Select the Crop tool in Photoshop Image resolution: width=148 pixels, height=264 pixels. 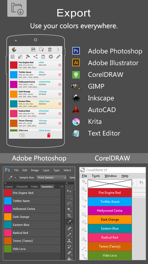click(69, 216)
